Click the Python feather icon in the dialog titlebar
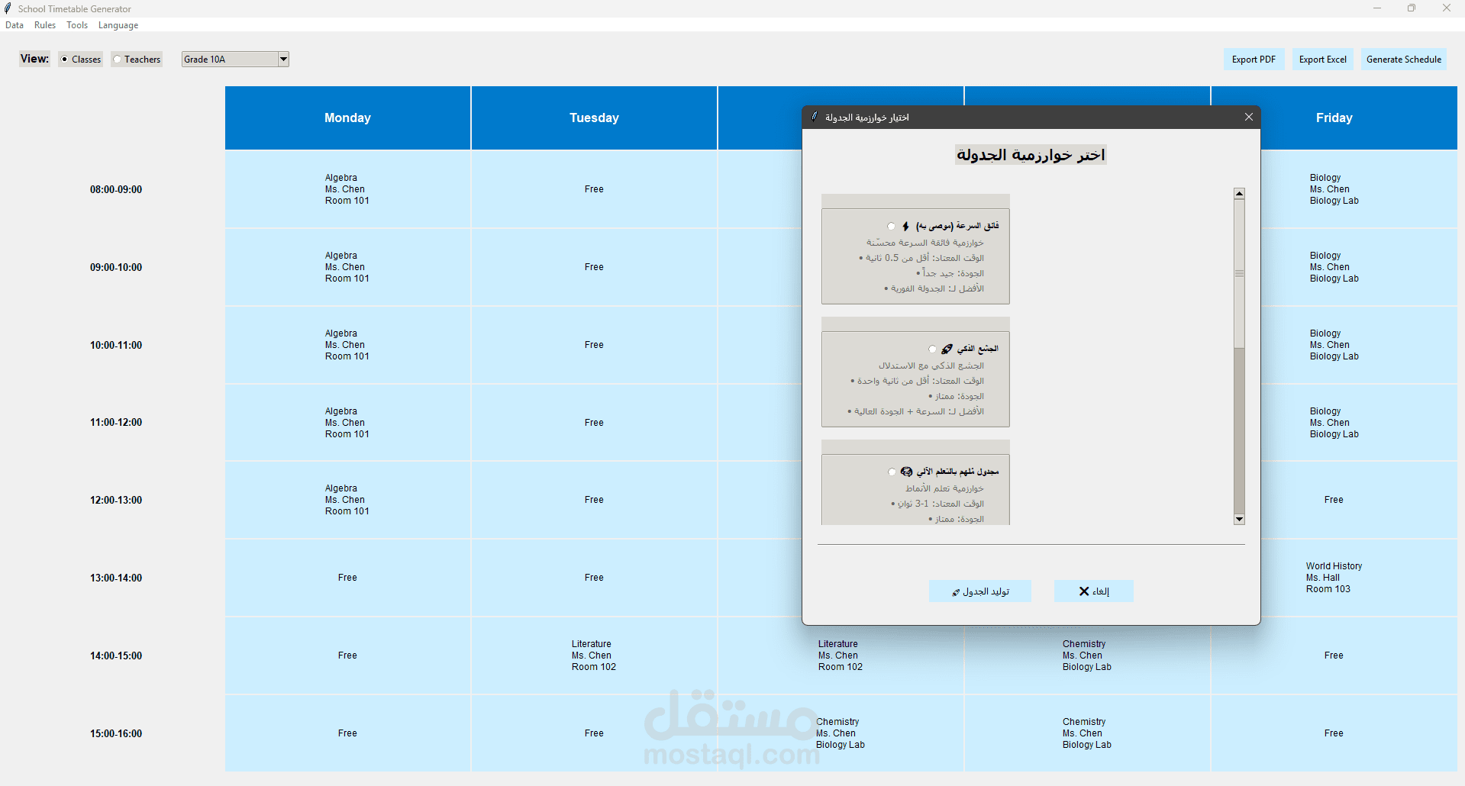1465x786 pixels. [x=816, y=116]
